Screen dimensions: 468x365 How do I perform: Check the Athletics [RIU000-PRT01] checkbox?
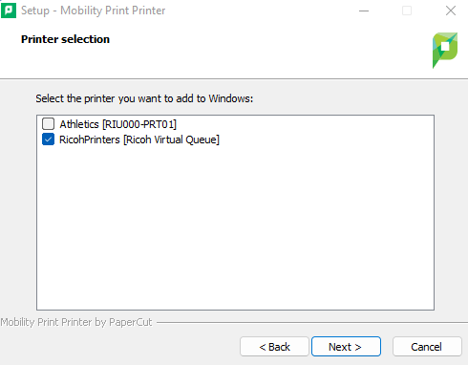point(48,124)
